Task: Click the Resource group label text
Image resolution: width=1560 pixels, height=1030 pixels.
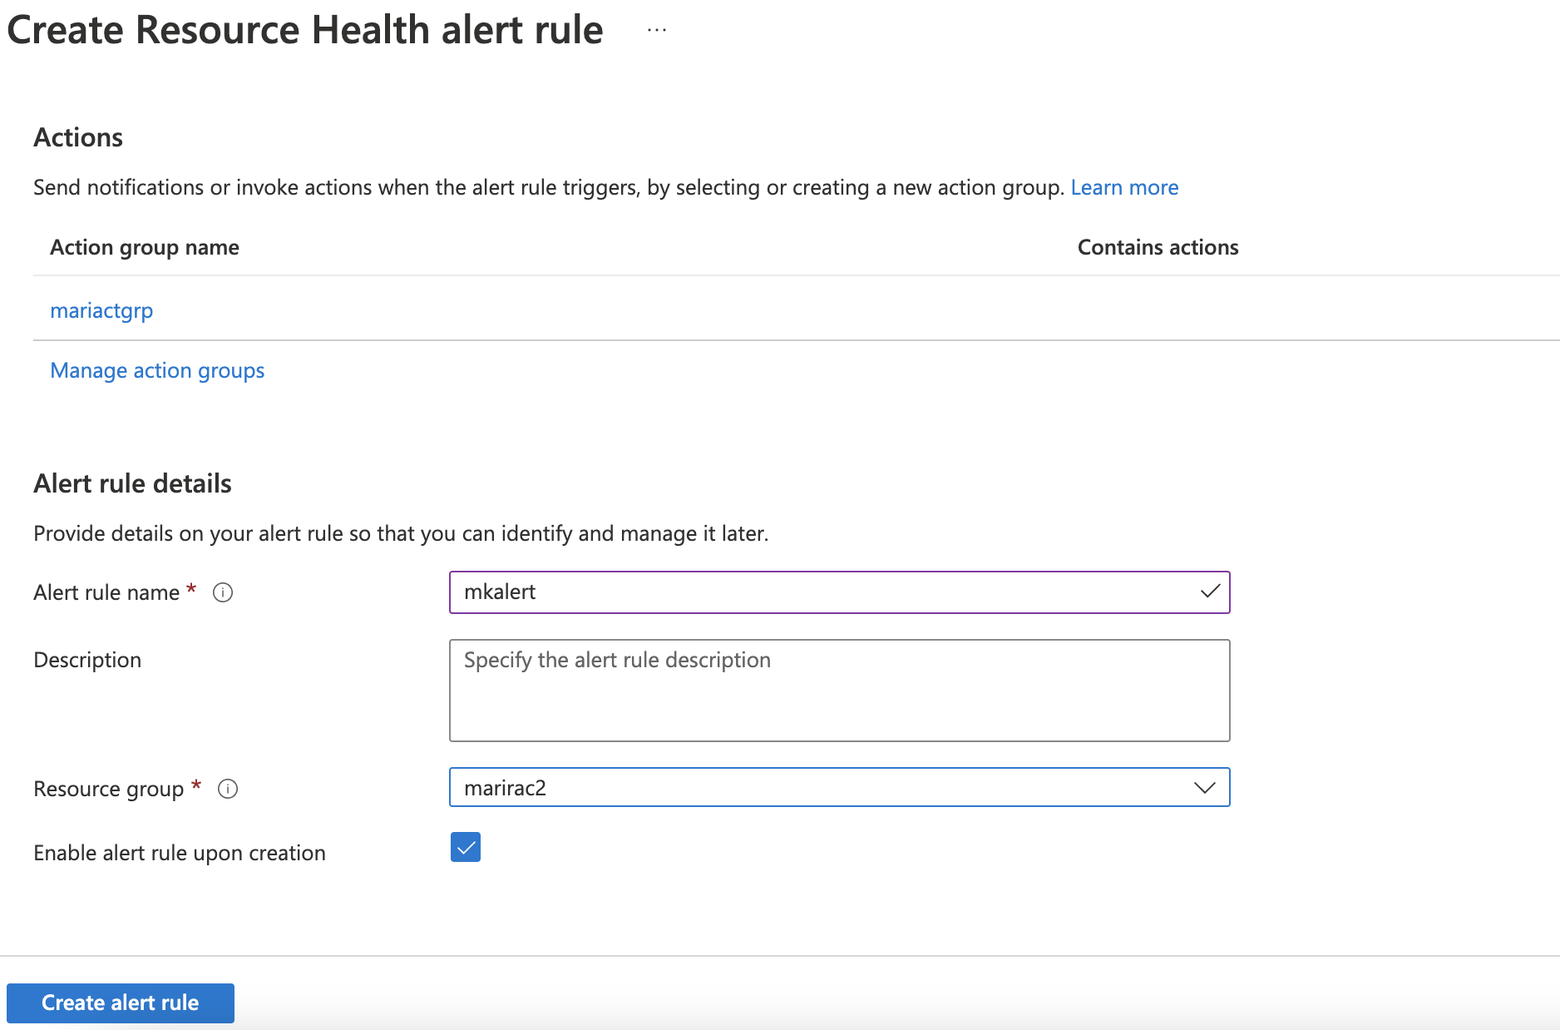Action: coord(108,789)
